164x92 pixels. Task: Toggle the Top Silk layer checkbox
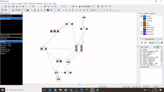point(141,16)
